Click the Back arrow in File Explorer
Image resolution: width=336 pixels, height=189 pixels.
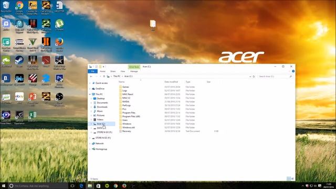[x=91, y=77]
